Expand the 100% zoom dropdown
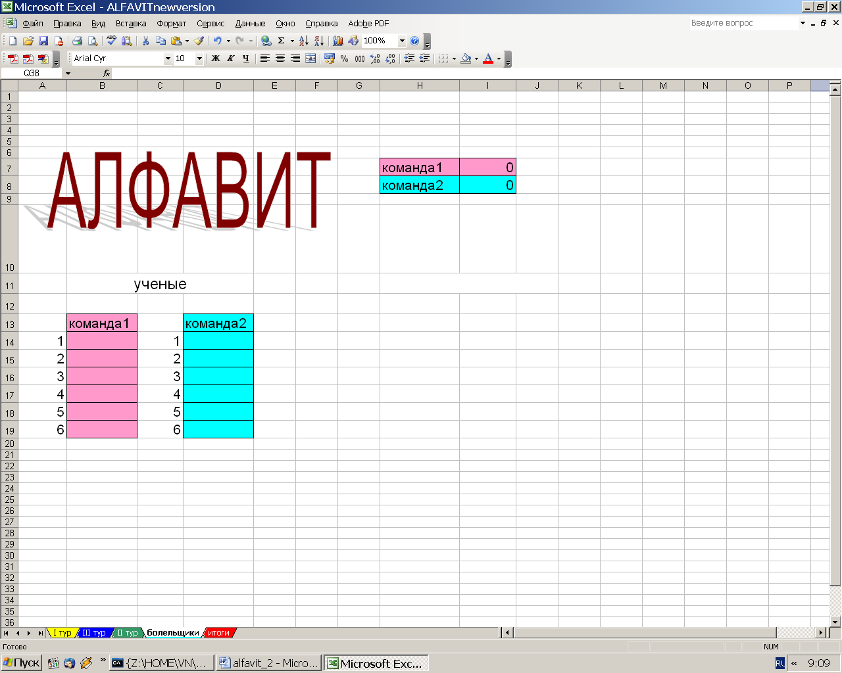Image resolution: width=842 pixels, height=673 pixels. (402, 41)
